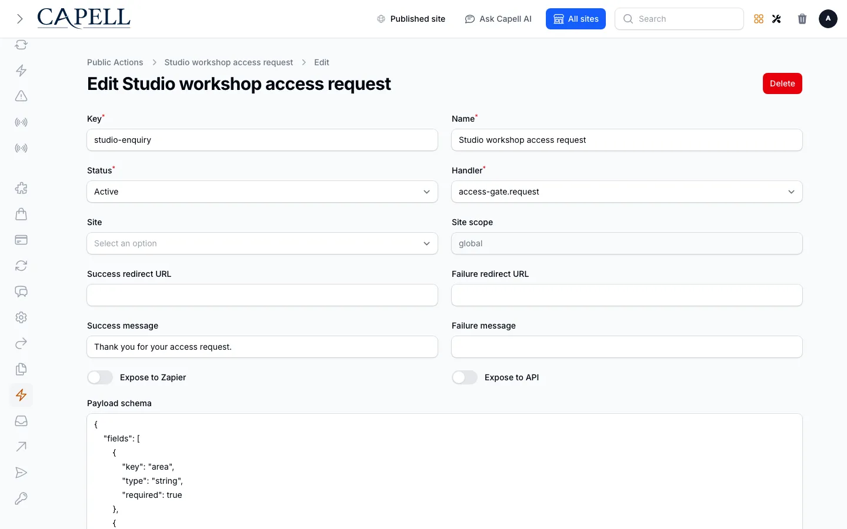Open the warning triangle sidebar icon
Viewport: 847px width, 529px height.
pos(21,96)
